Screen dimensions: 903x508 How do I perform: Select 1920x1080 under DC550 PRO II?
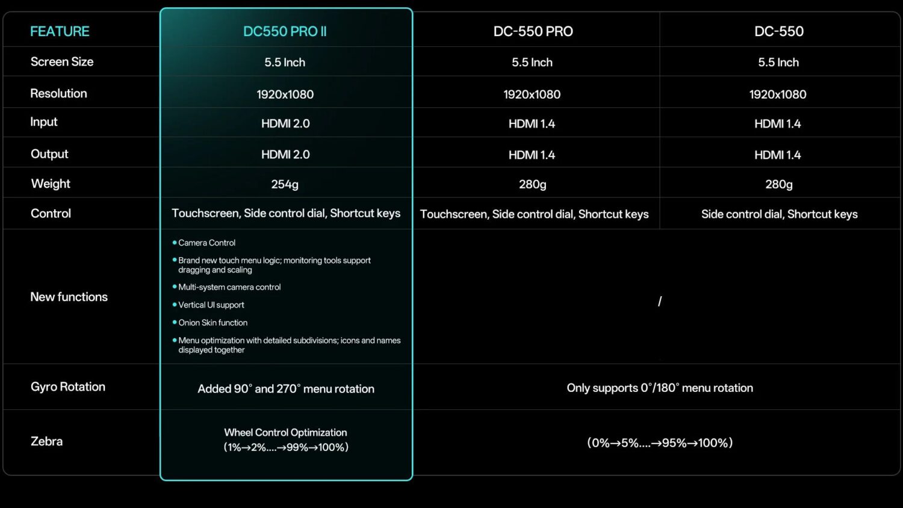[285, 94]
